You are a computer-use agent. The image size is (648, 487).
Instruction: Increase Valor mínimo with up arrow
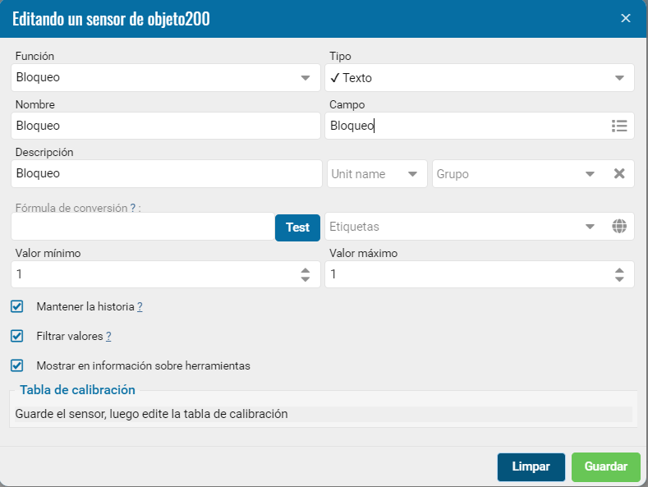tap(305, 270)
